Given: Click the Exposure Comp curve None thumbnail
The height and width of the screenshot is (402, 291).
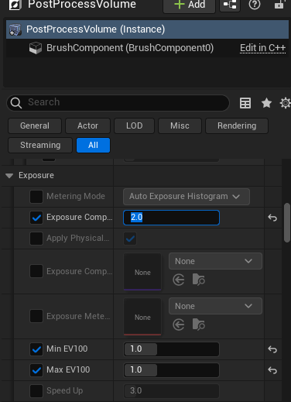Looking at the screenshot, I should coord(142,272).
